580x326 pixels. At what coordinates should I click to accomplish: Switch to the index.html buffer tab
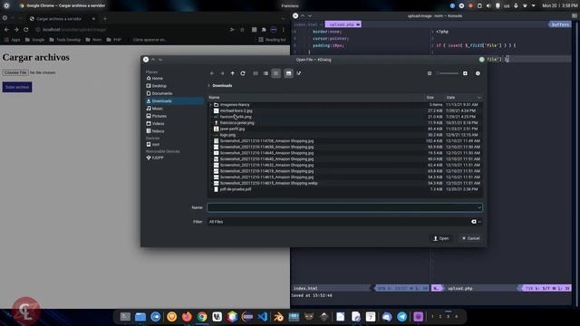(305, 24)
